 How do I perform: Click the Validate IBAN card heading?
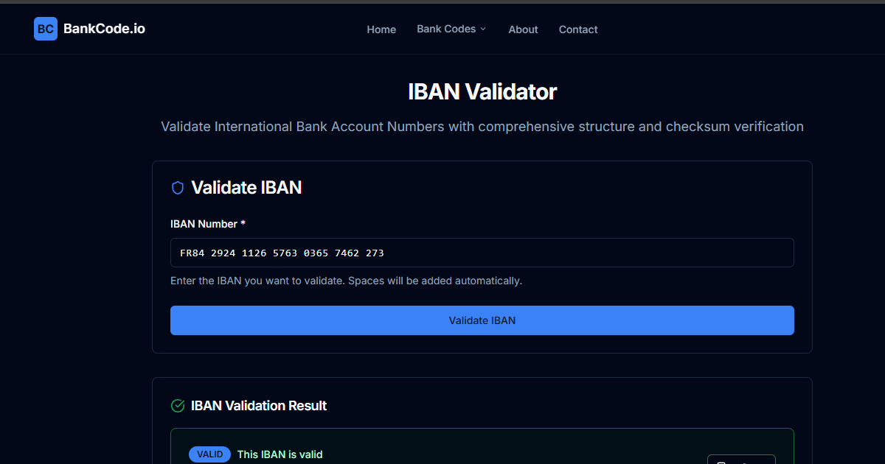point(246,188)
